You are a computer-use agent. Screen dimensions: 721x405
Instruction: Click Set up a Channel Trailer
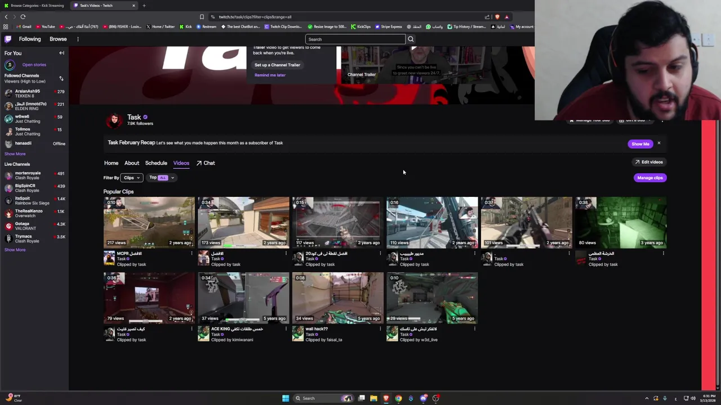coord(277,65)
